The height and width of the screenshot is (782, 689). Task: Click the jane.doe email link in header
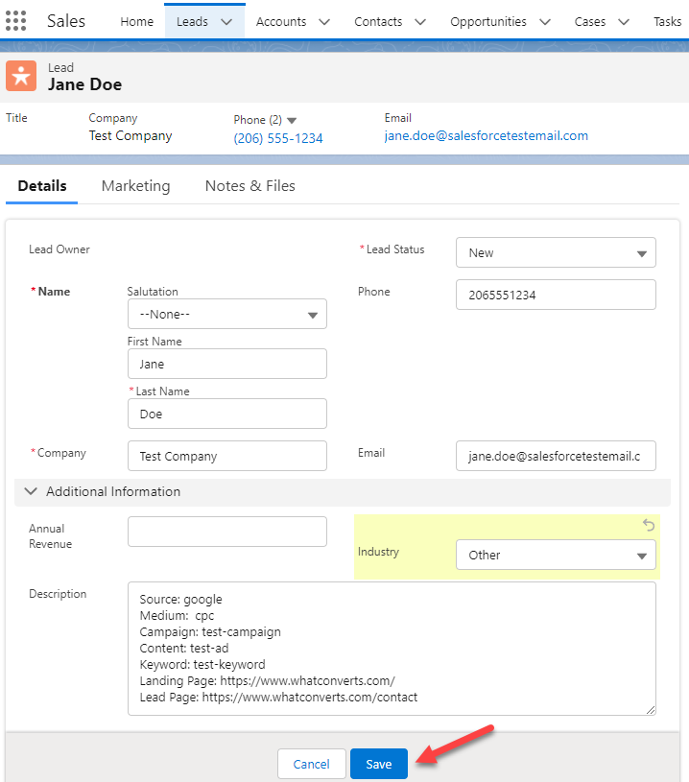pos(486,135)
